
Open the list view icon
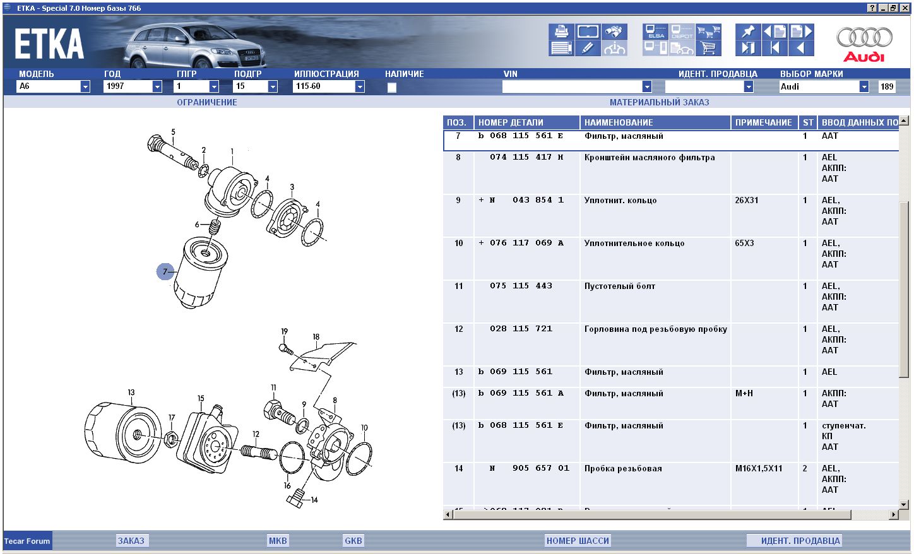(561, 48)
